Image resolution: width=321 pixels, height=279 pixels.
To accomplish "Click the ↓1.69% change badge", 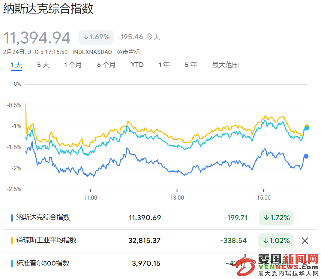I will 96,37.
